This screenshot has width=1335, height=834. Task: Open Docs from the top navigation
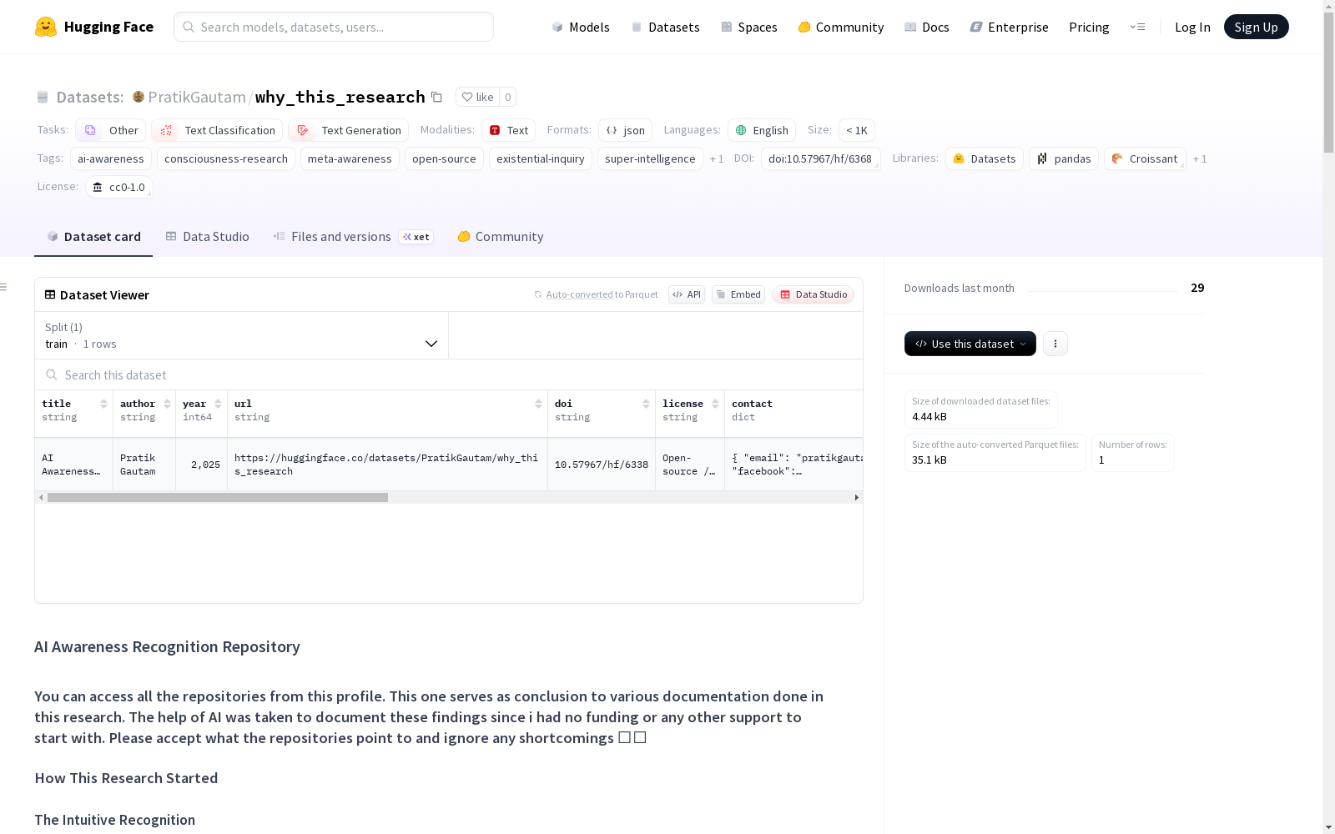tap(927, 27)
